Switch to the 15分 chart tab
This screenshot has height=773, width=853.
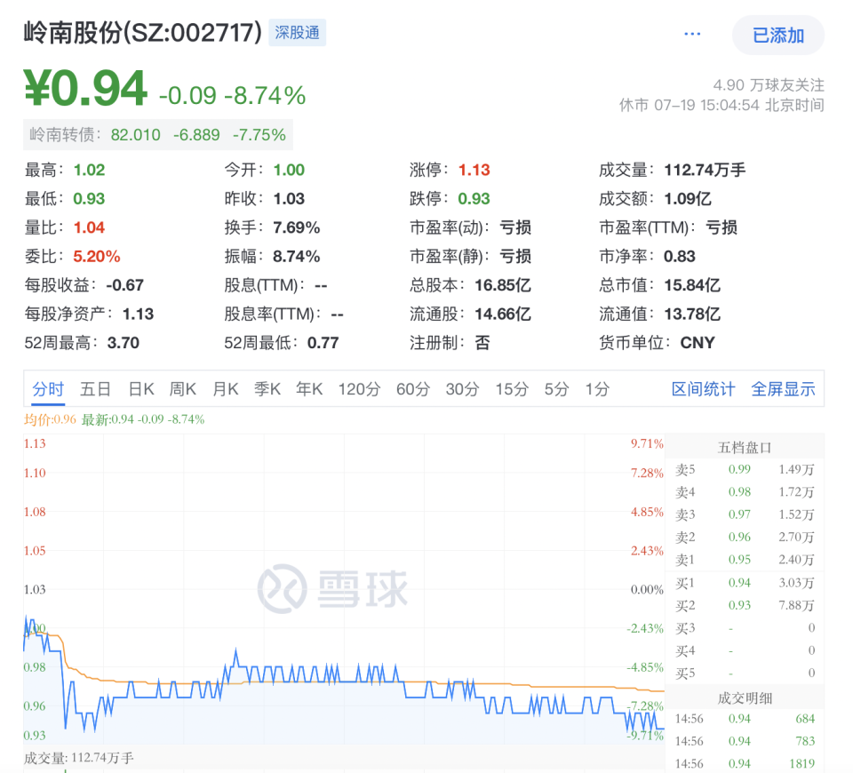(x=512, y=389)
